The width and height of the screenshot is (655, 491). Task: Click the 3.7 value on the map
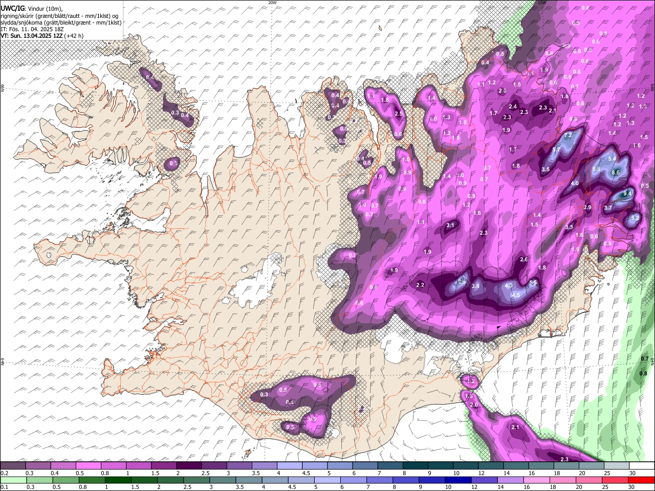[608, 208]
